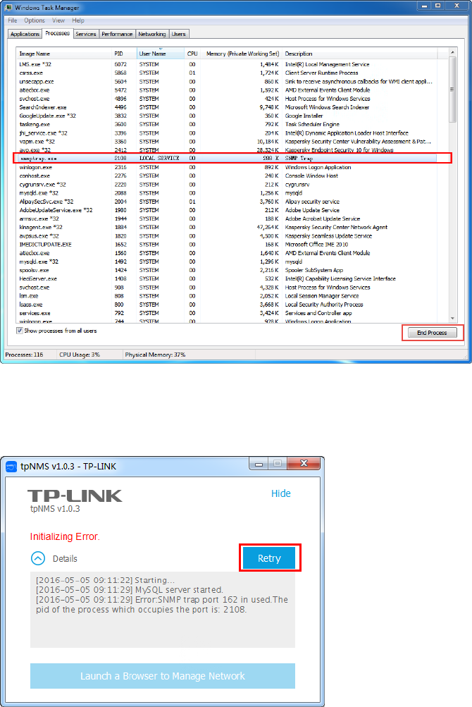Select the vapm.exe *32 process

tap(228, 142)
